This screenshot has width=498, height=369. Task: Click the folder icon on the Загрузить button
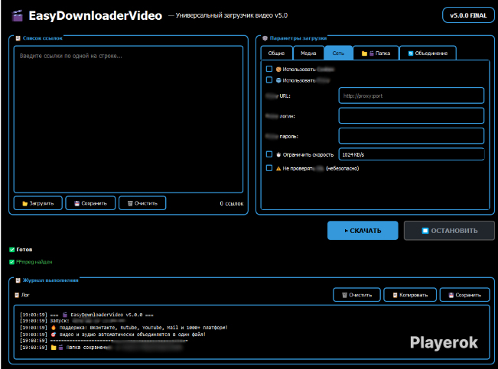pos(24,203)
